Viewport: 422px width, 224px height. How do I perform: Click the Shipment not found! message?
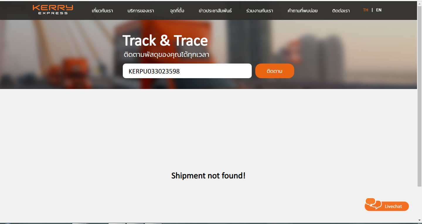click(208, 176)
